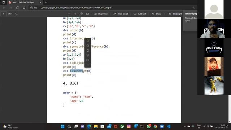Open Microsoft Store from taskbar
The width and height of the screenshot is (231, 130).
(102, 126)
